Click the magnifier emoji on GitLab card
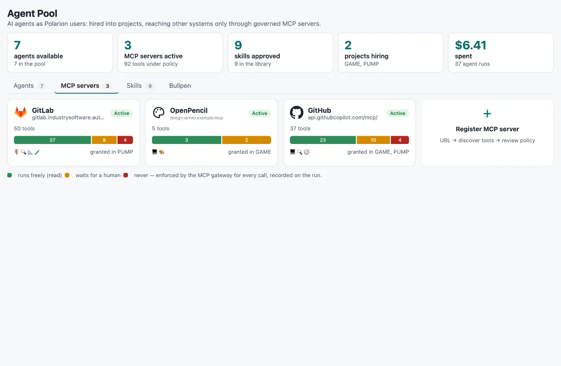 [23, 152]
